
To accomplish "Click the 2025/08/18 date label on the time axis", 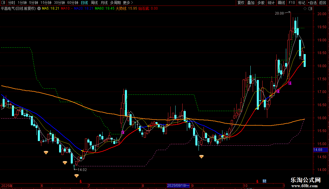I will 178,186.
